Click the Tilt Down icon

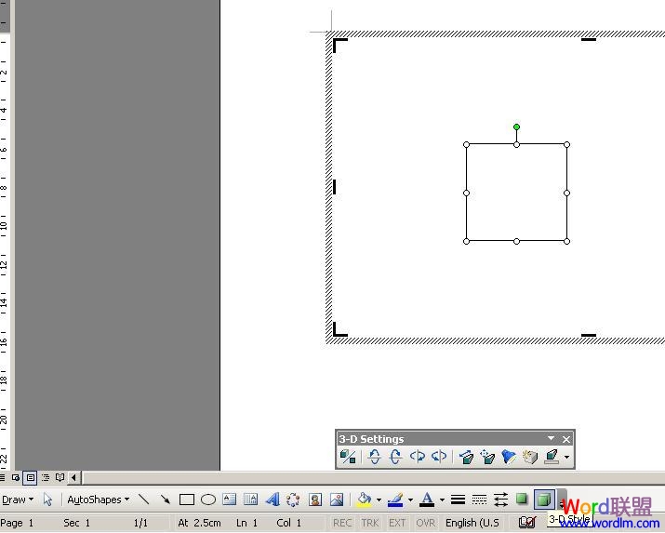374,457
